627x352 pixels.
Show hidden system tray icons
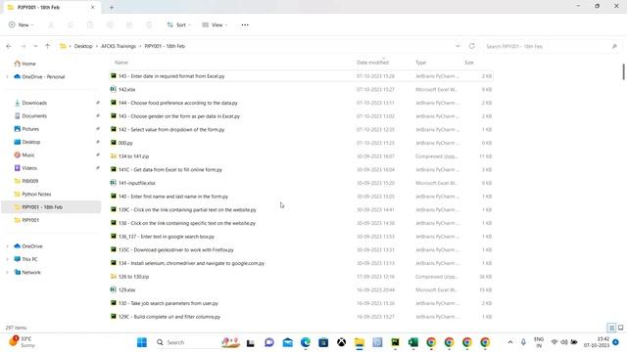pos(510,342)
